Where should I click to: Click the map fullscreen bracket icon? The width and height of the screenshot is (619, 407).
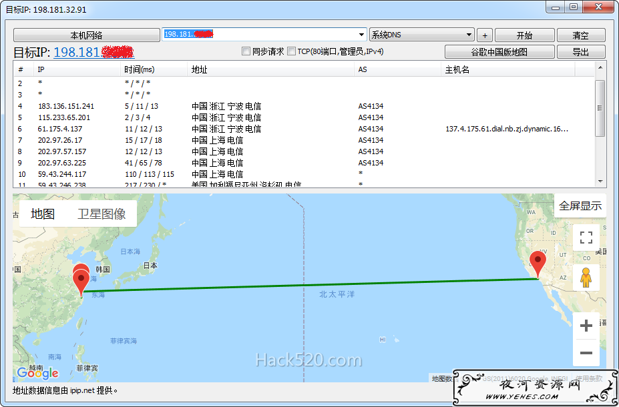click(586, 238)
